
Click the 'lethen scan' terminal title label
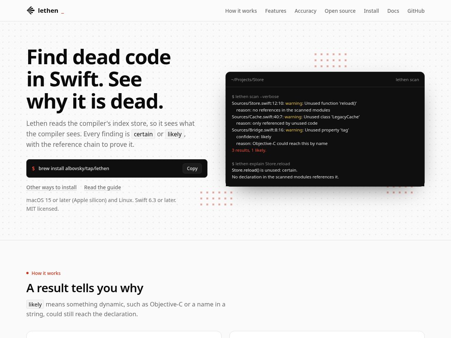tap(407, 80)
